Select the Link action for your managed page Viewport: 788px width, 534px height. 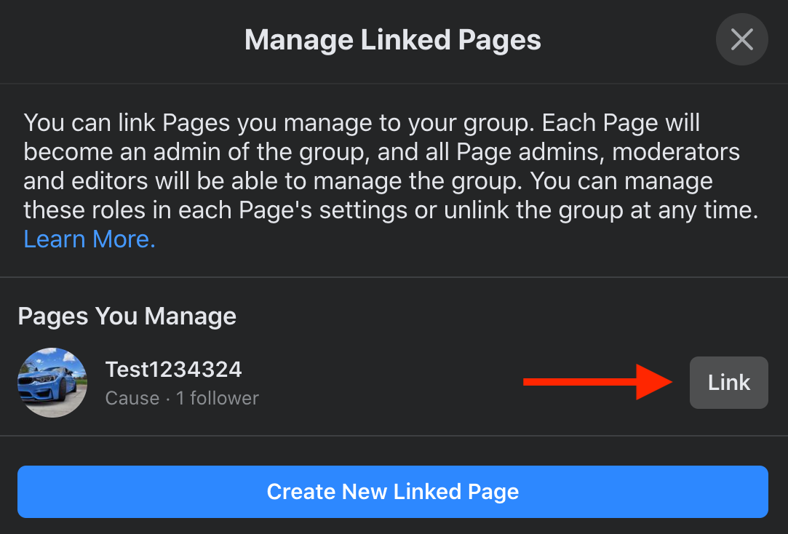728,383
